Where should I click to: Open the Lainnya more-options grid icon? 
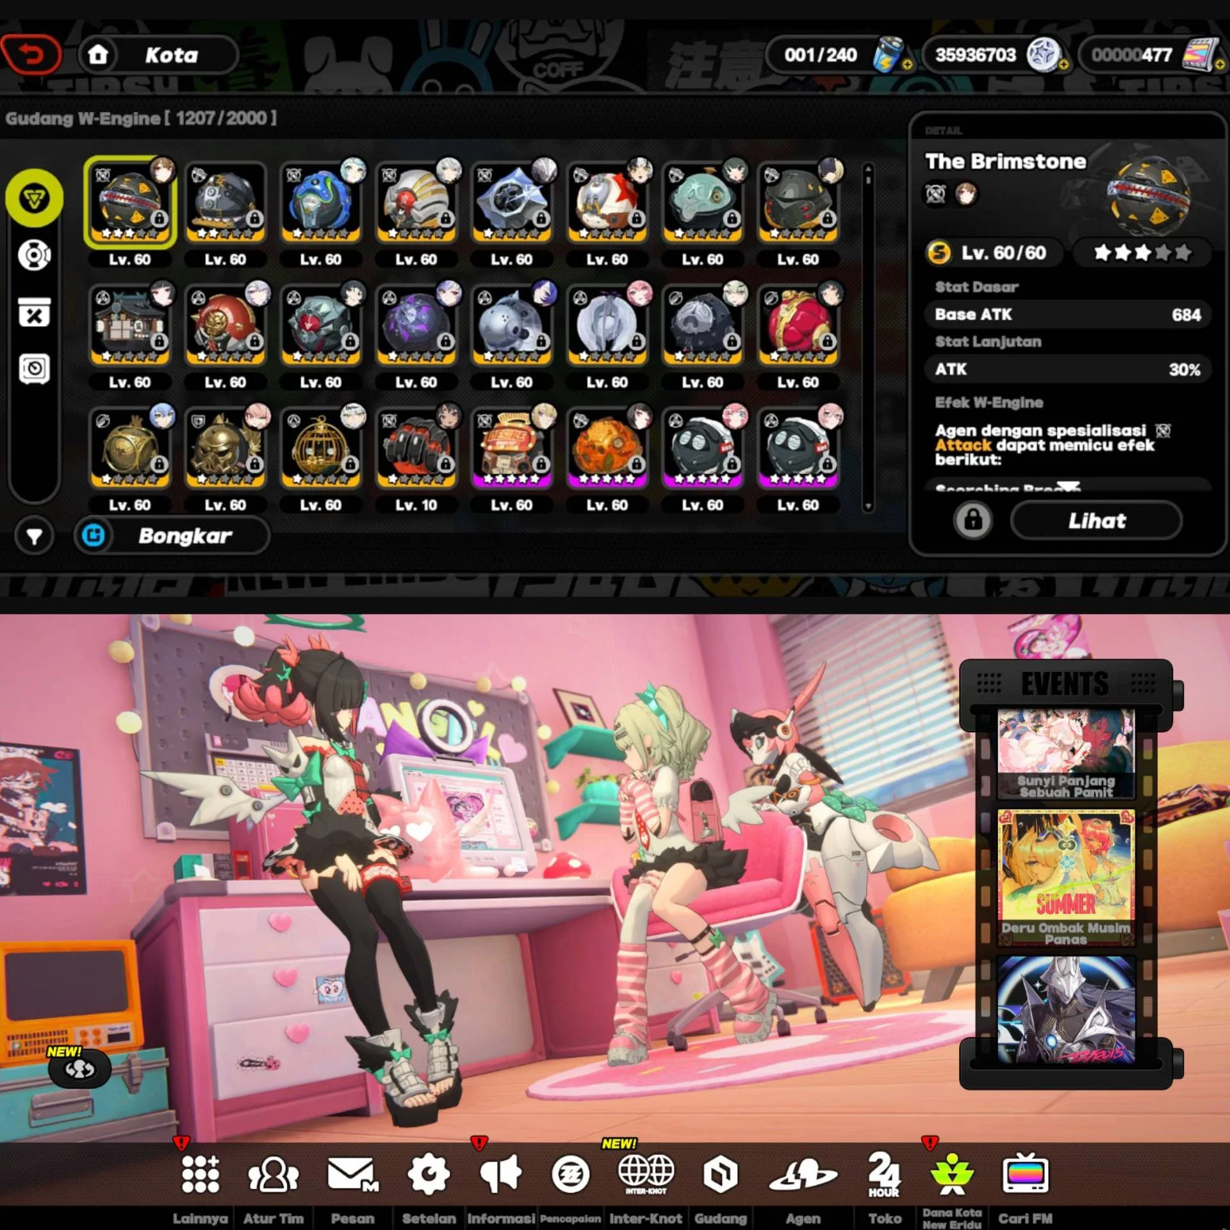point(200,1174)
